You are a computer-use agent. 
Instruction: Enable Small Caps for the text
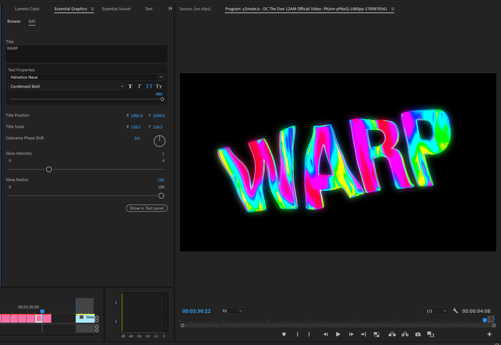click(158, 86)
